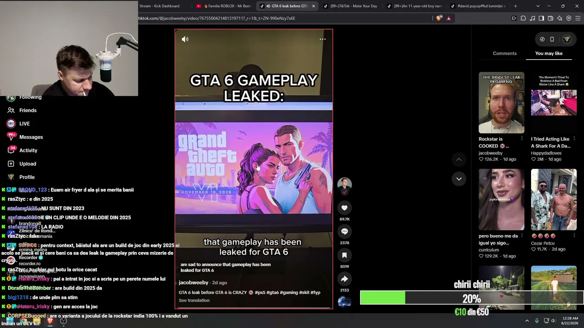
Task: Expand the browser tab search dropdown arrow
Action: coord(538,6)
